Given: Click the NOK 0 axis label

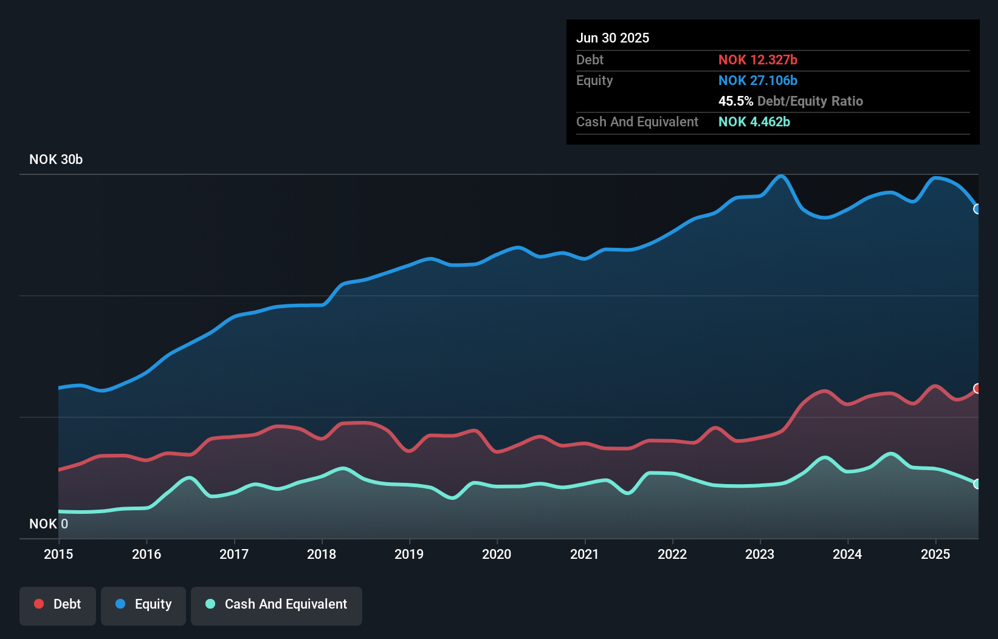Looking at the screenshot, I should point(49,524).
